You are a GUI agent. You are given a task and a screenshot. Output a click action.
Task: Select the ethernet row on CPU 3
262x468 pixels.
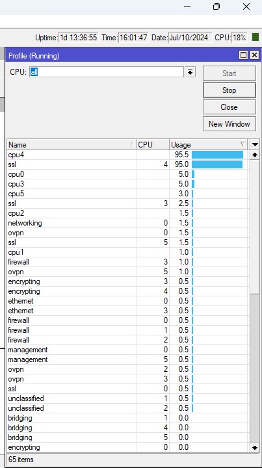[127, 311]
